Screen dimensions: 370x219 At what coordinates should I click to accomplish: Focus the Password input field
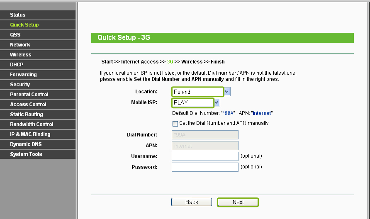click(x=205, y=167)
